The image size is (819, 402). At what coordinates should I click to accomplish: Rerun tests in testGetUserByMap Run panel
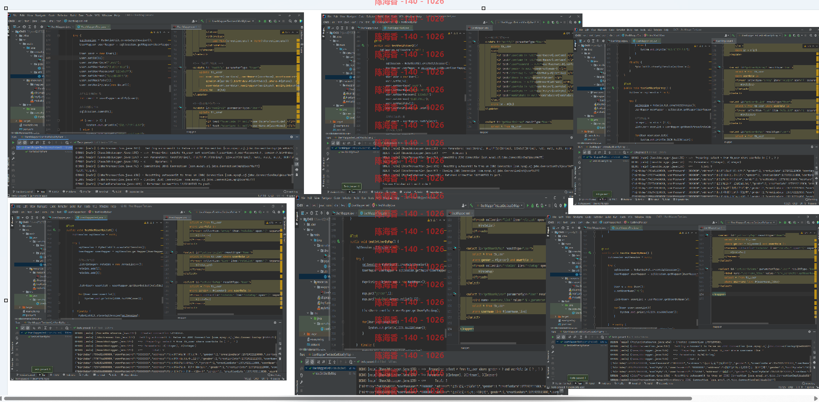301,362
